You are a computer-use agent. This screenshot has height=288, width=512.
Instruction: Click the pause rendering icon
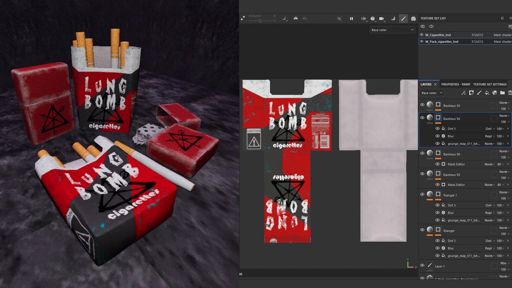click(352, 19)
